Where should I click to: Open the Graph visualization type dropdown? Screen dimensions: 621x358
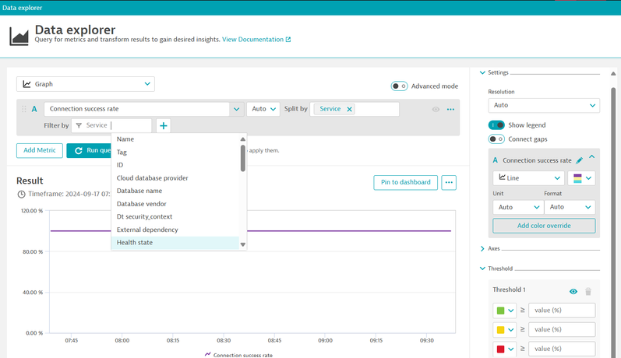[x=86, y=84]
